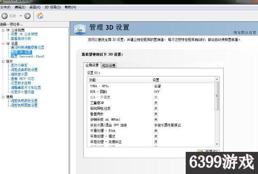Click the settings list scroll up arrow
Image resolution: width=258 pixels, height=174 pixels.
pyautogui.click(x=217, y=79)
